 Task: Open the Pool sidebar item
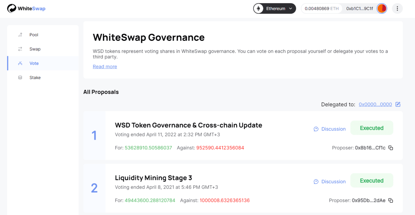tap(34, 35)
